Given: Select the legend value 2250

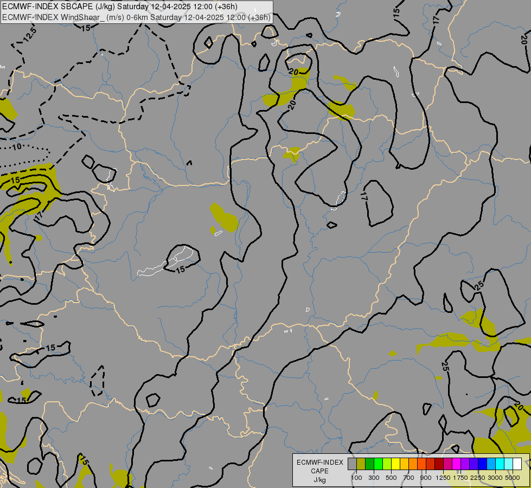Looking at the screenshot, I should 478,478.
